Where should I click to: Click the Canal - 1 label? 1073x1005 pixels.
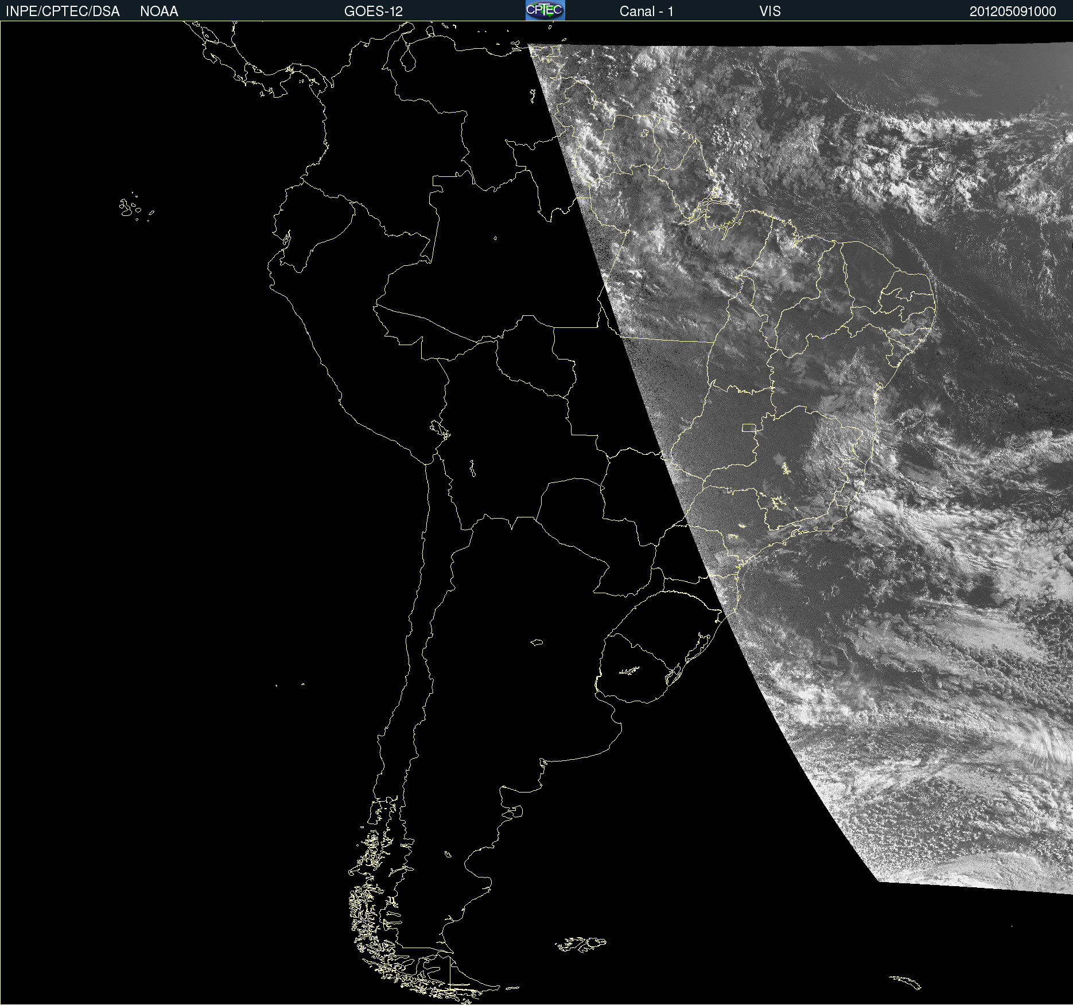click(x=646, y=11)
